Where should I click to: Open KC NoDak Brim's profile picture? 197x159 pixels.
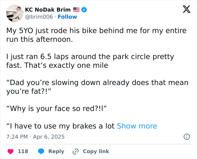pos(14,13)
